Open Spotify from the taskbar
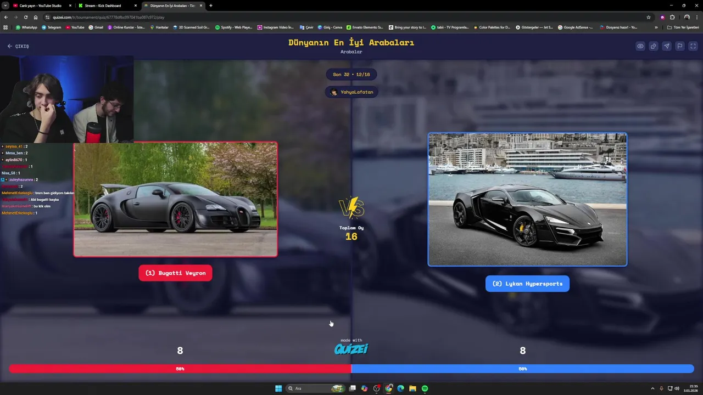The width and height of the screenshot is (703, 395). (x=425, y=388)
